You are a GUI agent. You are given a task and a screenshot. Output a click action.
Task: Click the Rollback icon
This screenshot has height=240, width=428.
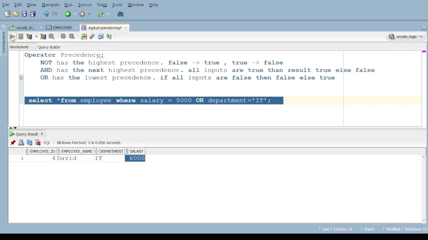point(72,36)
